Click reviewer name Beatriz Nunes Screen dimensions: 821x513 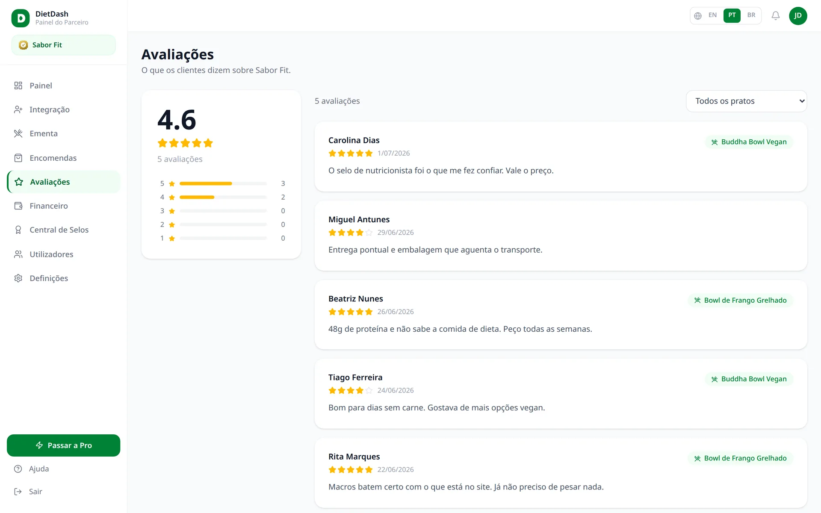[x=355, y=299]
